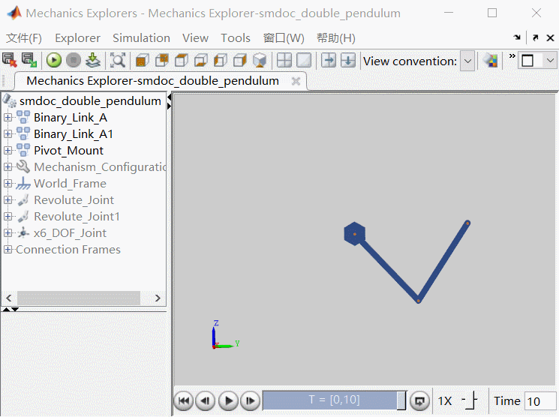Expand the Mechanism_Configuration node

point(8,166)
